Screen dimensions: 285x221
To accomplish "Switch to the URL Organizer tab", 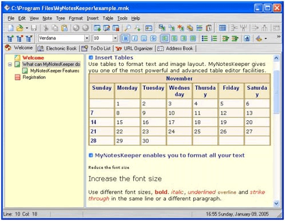I will 134,49.
